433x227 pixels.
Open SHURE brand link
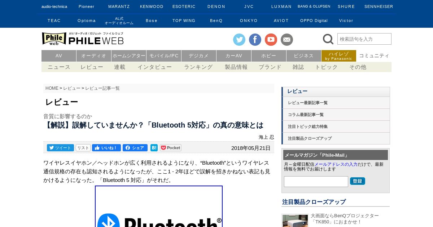coord(346,6)
